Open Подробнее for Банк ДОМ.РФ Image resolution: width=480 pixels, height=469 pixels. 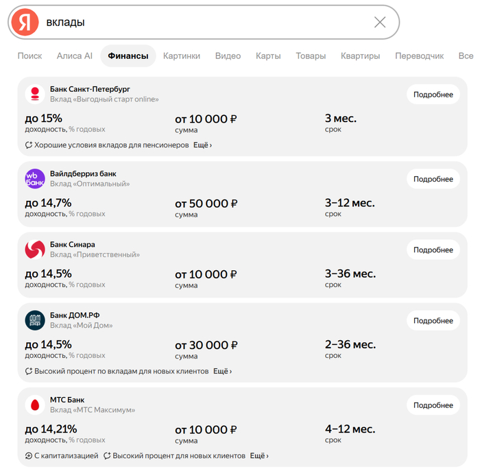pos(433,320)
